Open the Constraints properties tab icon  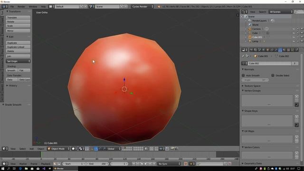pos(272,50)
